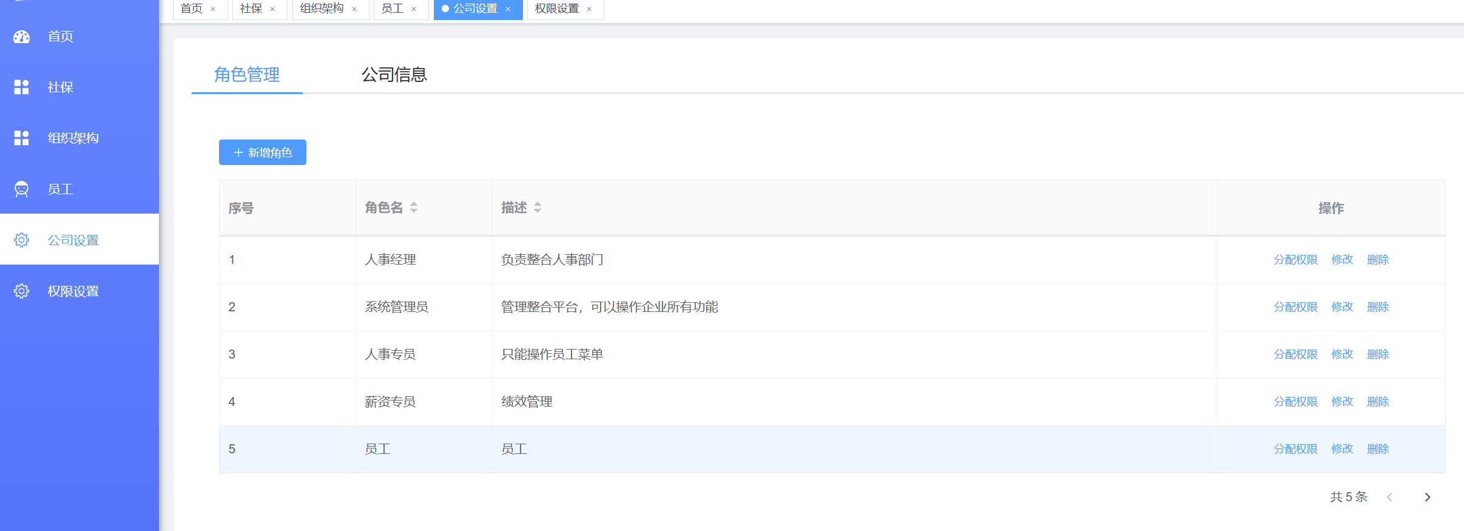Go to the next page arrow
The image size is (1464, 531).
(1428, 497)
